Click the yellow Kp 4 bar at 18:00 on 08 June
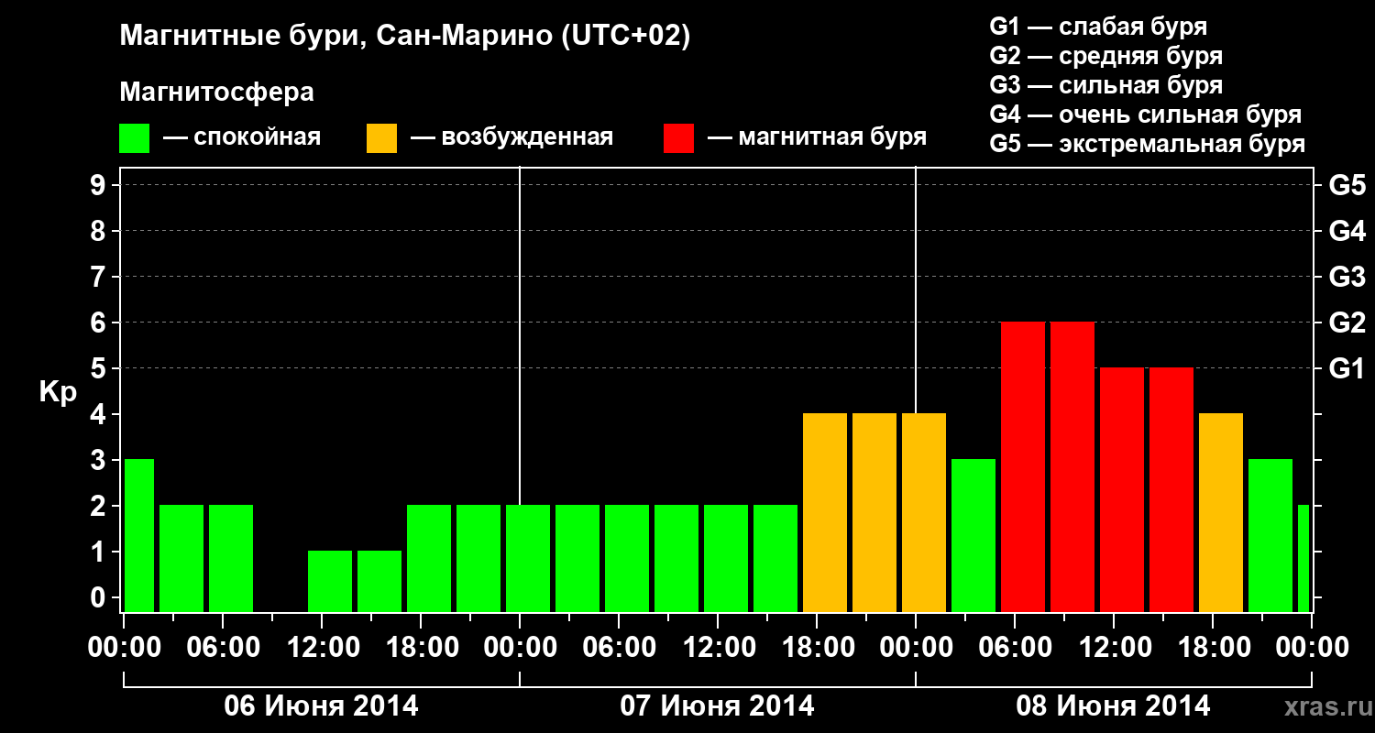 pos(1221,512)
